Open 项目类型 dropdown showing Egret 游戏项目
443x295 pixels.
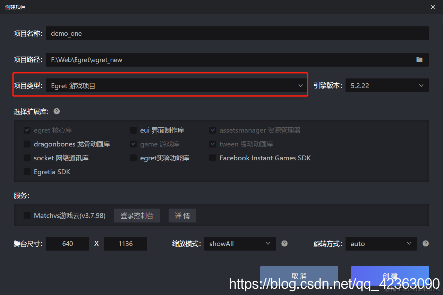click(x=176, y=86)
